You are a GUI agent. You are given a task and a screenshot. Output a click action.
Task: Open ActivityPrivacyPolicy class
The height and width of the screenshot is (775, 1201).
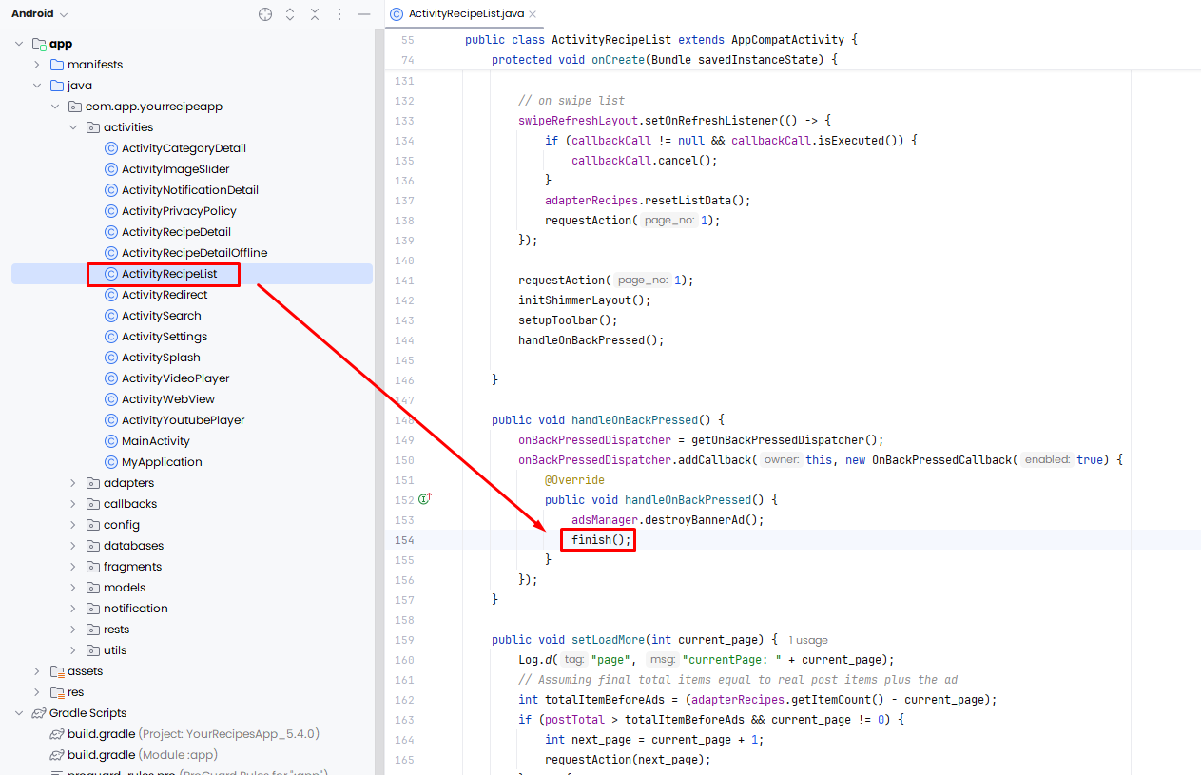(179, 211)
